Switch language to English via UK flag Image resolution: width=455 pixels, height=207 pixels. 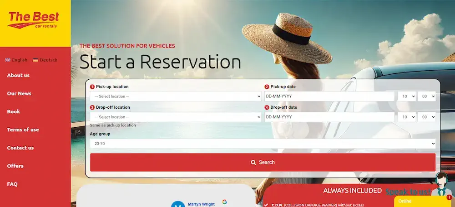(8, 60)
